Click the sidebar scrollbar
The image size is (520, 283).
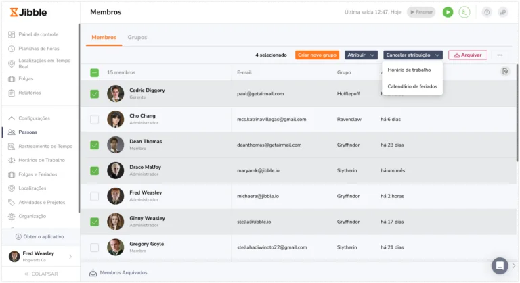point(79,118)
